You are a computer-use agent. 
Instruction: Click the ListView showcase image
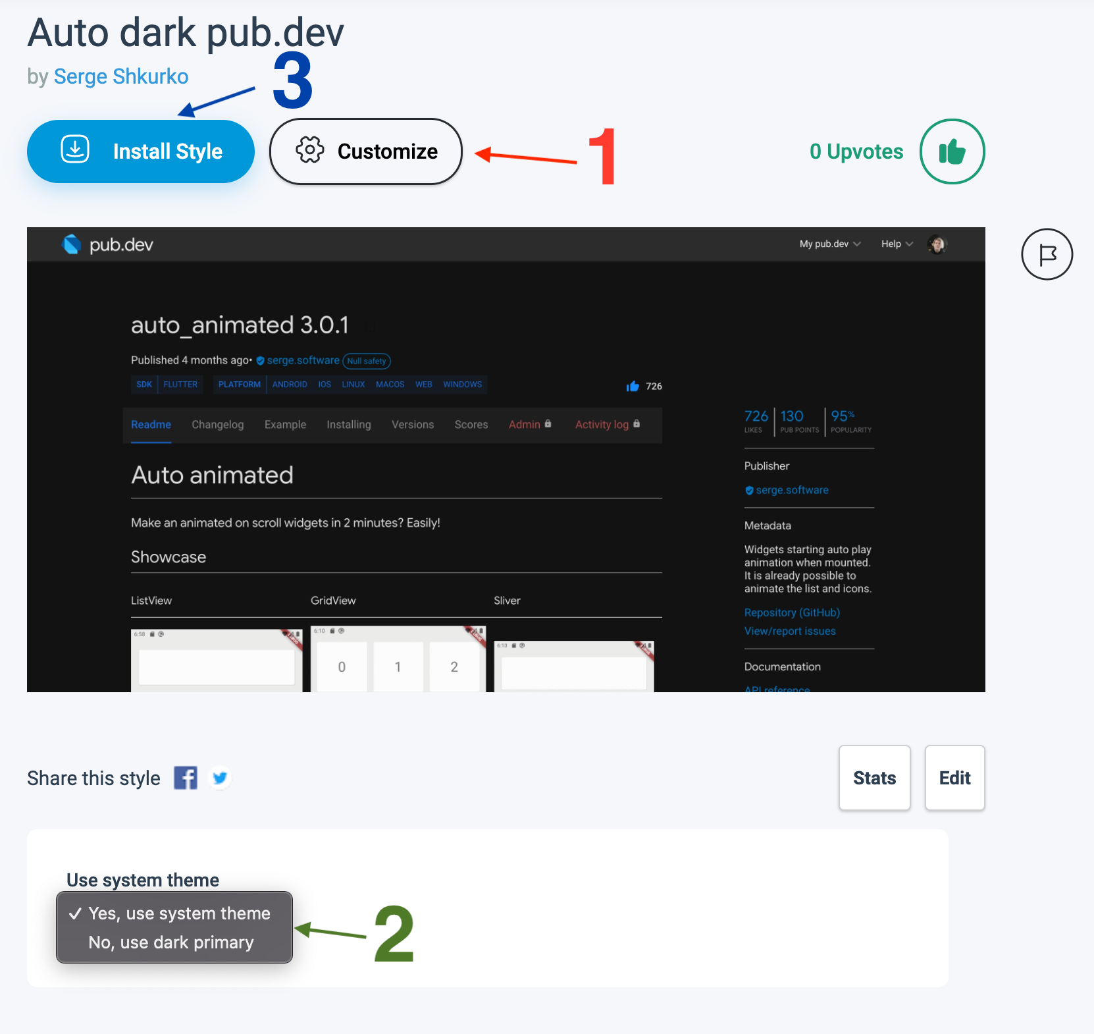click(217, 661)
